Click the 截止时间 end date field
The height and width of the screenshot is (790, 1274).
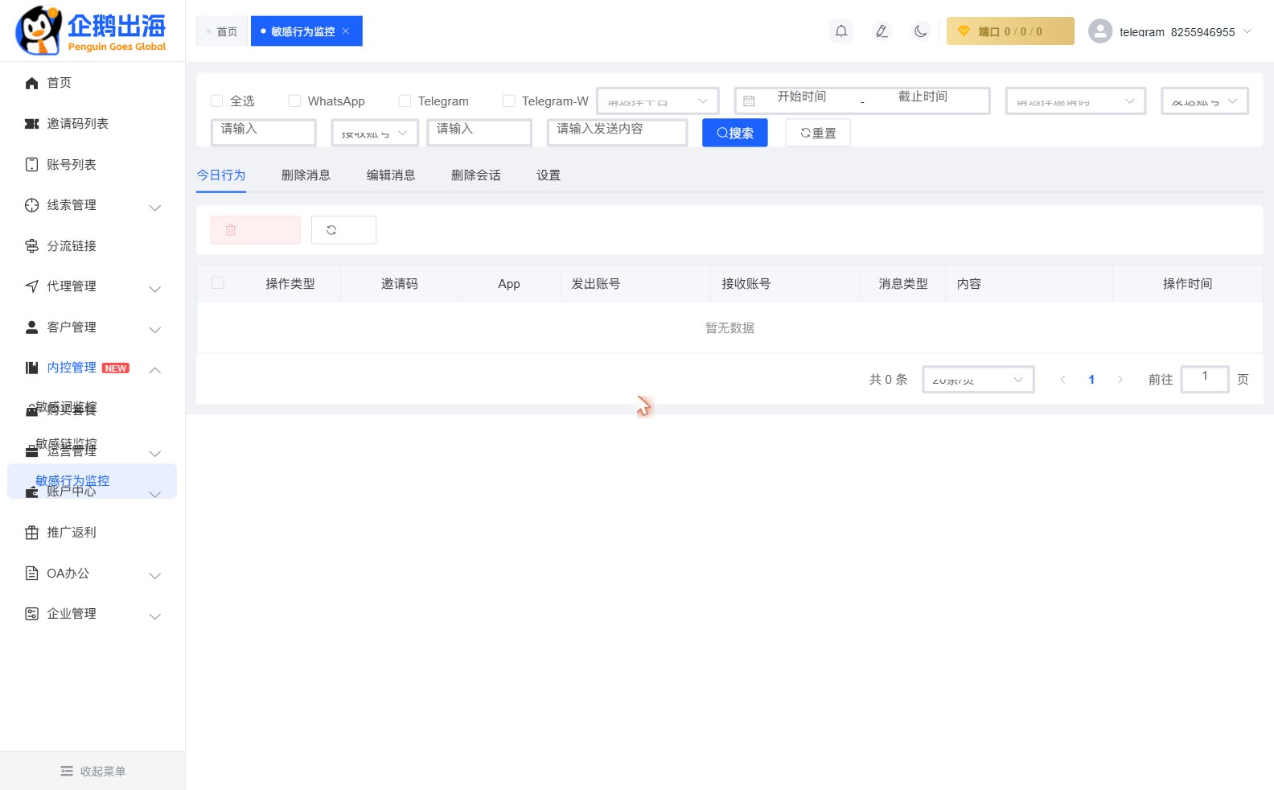click(x=923, y=97)
